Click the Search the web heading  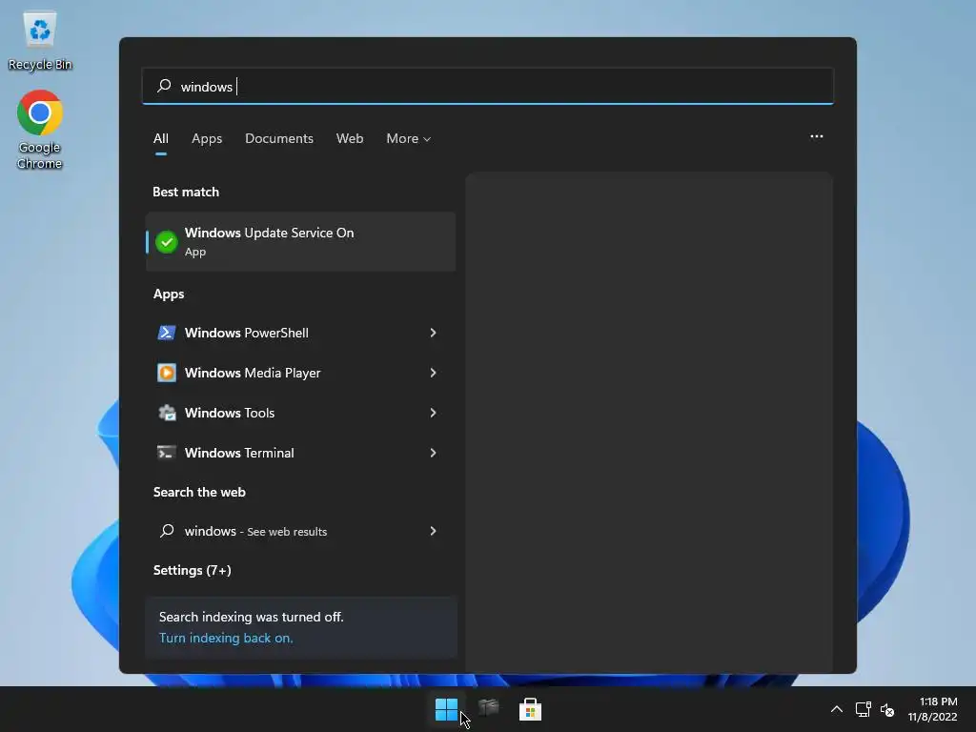pos(199,492)
